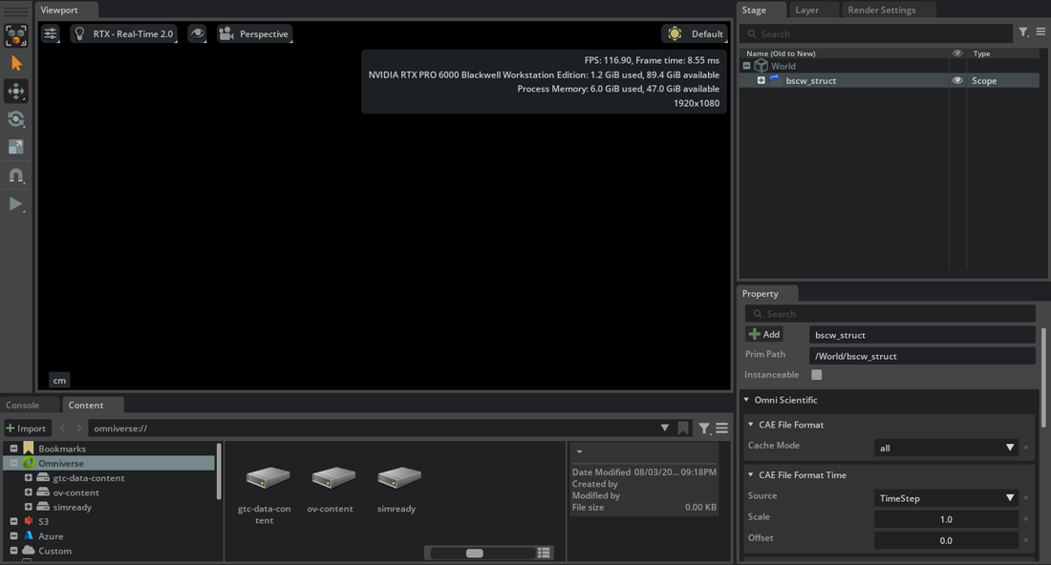Bookmark the current Content path
1051x565 pixels.
coord(683,429)
